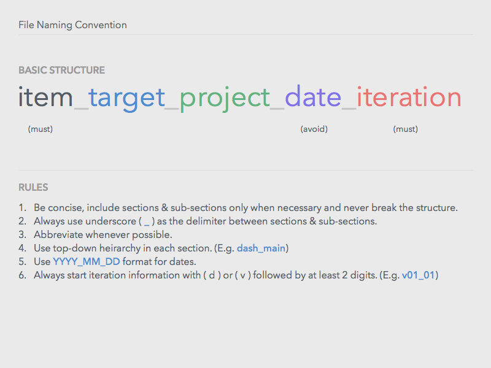491x368 pixels.
Task: Click rule 3 about abbreviating
Action: 104,234
